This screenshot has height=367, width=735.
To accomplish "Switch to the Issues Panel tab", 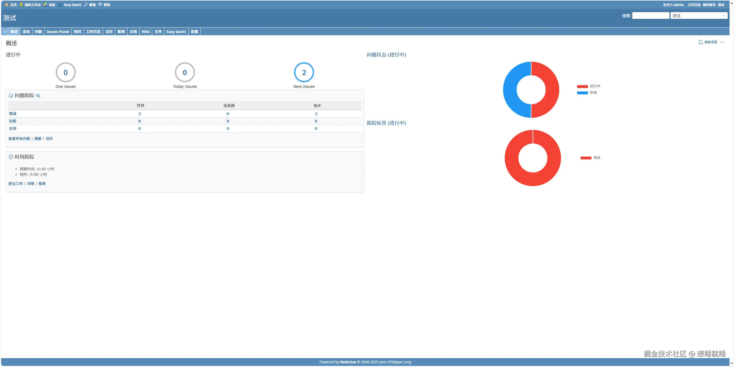I will coord(58,32).
